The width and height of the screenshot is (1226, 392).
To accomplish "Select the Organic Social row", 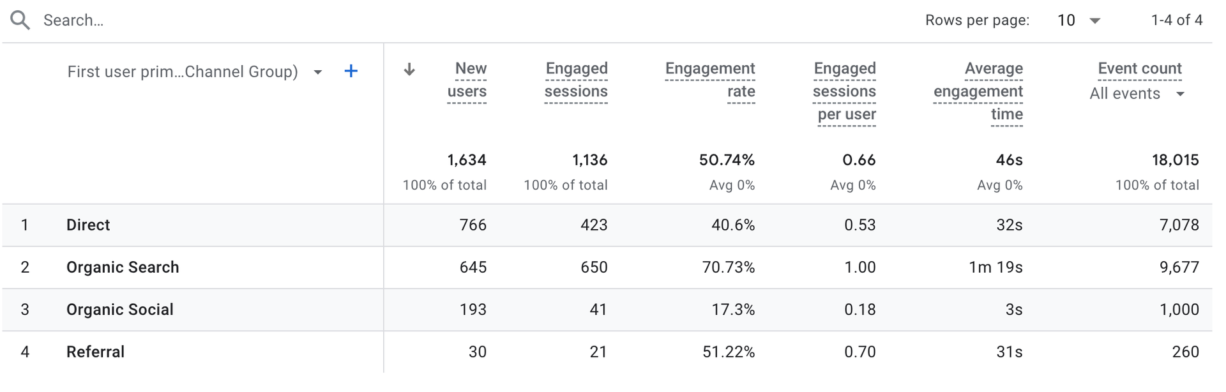I will pyautogui.click(x=120, y=310).
